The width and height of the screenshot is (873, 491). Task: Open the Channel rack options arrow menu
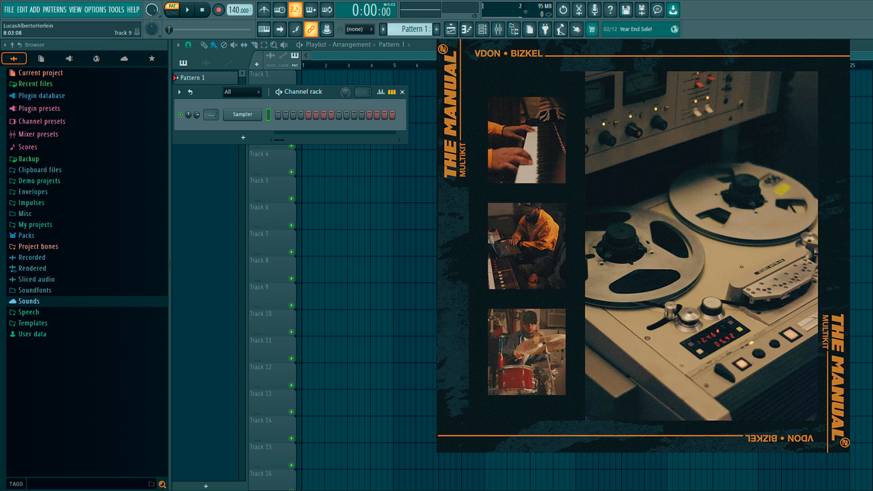tap(180, 92)
